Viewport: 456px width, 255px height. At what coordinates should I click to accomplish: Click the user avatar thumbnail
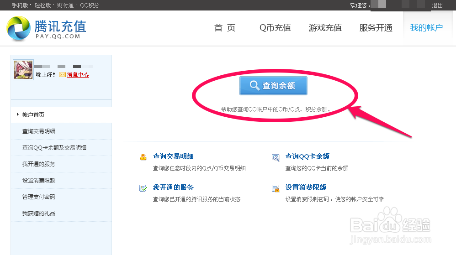tap(23, 70)
